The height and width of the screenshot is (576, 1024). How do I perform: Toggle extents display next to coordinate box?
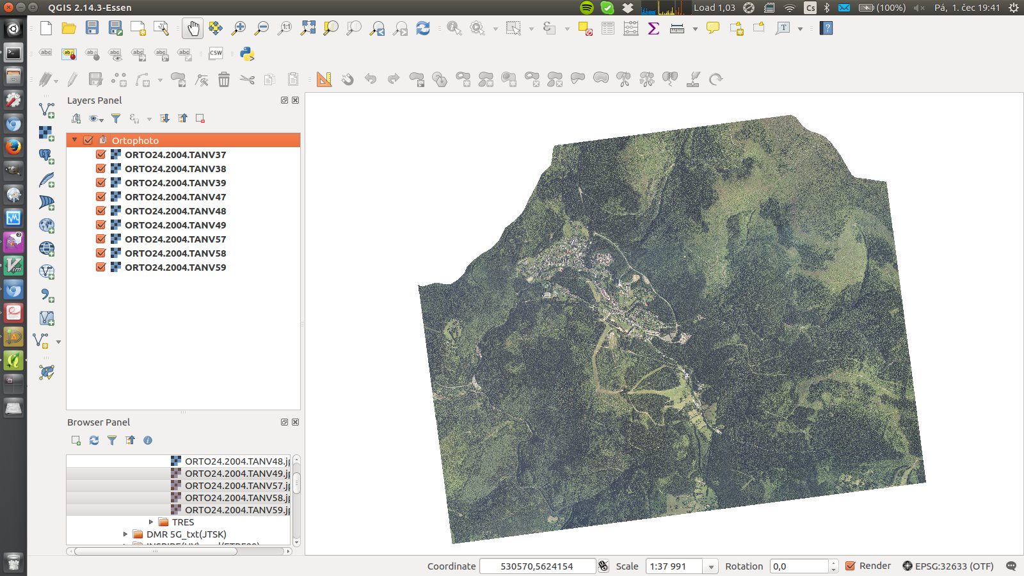(x=603, y=566)
